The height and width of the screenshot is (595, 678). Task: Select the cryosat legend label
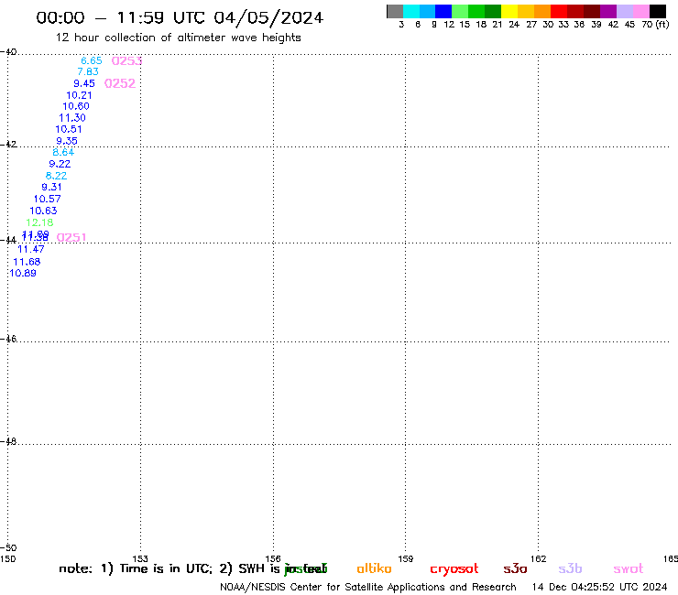coord(454,569)
